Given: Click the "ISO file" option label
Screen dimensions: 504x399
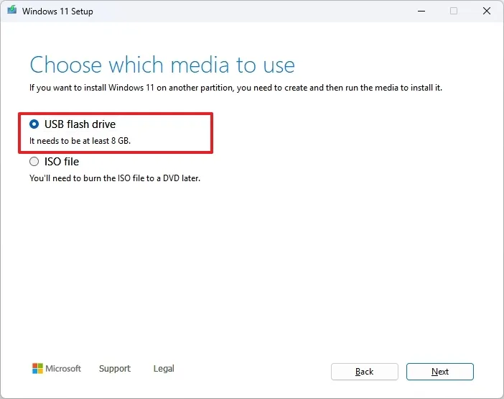Looking at the screenshot, I should pos(62,162).
